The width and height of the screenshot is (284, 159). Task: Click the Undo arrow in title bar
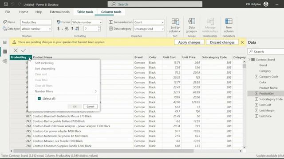point(13,4)
